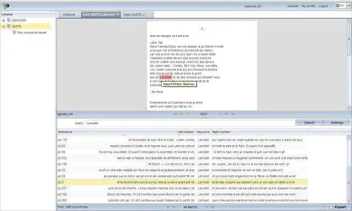
Task: Click the QUETE corpus icon
Action: 9,26
